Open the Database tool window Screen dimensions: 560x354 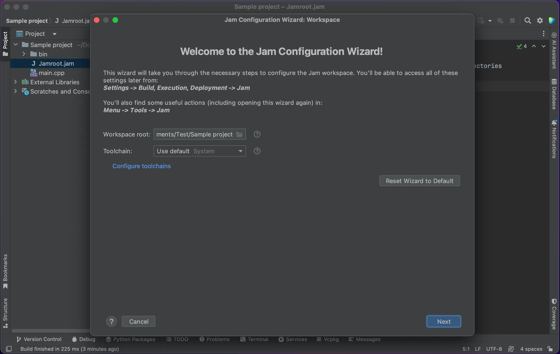coord(554,94)
